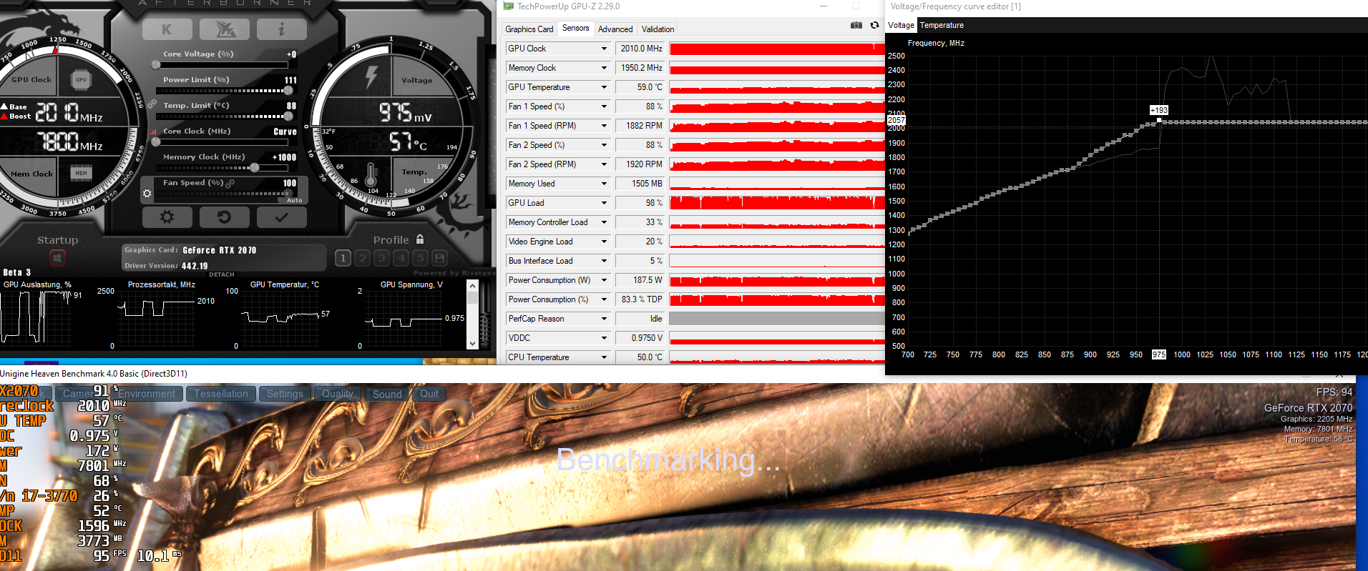Adjust Power Limit slider handle
The width and height of the screenshot is (1368, 571).
(x=288, y=91)
